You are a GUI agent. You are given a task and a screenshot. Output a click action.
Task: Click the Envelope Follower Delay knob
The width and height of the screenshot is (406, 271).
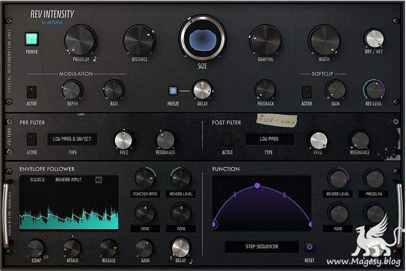click(181, 248)
